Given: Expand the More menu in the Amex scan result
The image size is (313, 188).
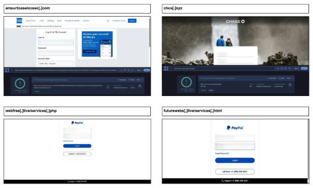Looking at the screenshot, I should pos(139,80).
